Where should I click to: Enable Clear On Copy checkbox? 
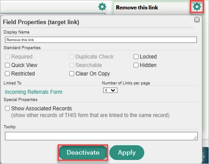71,74
